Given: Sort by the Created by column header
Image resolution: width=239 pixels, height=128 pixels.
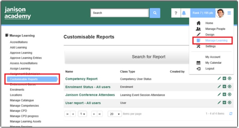Looking at the screenshot, I should pyautogui.click(x=177, y=71).
